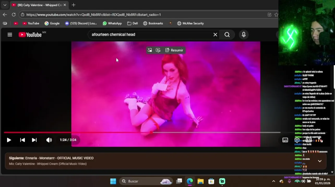Viewport: 335px width, 187px height.
Task: Open Microsoft Store from the taskbar
Action: (211, 181)
